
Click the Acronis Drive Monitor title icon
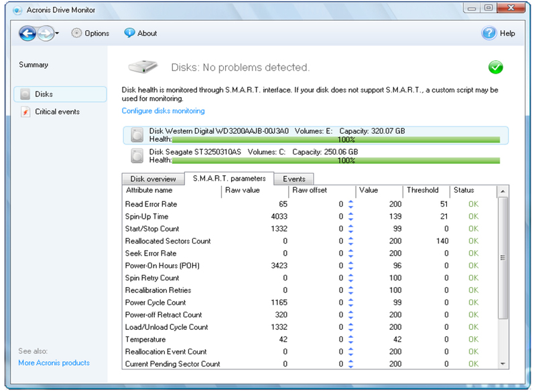pyautogui.click(x=17, y=10)
